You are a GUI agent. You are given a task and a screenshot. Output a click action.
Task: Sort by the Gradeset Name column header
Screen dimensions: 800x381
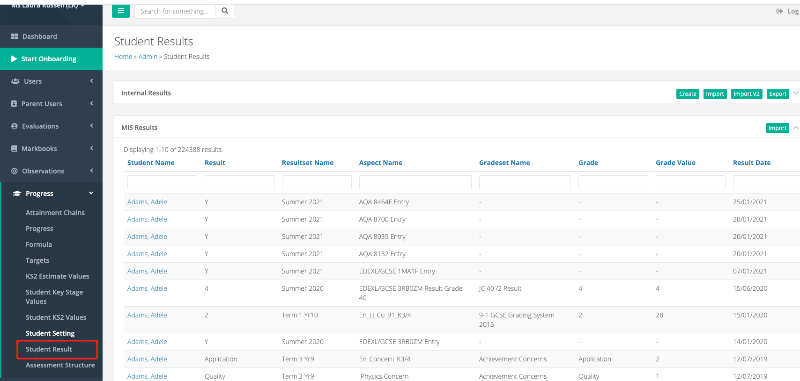(x=504, y=163)
